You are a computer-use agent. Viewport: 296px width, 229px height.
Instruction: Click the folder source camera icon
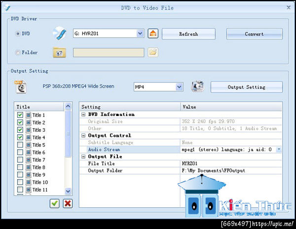[x=60, y=52]
